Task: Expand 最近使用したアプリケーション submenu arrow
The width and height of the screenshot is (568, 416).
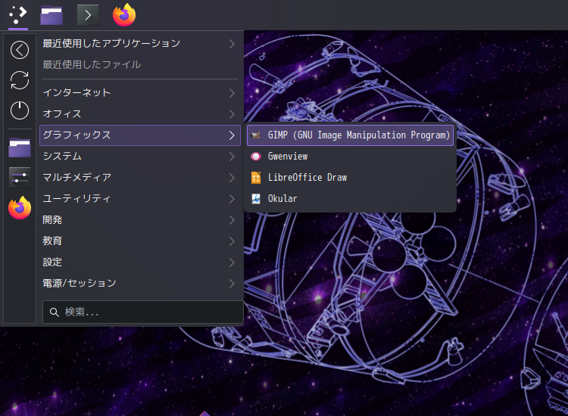Action: click(x=232, y=44)
